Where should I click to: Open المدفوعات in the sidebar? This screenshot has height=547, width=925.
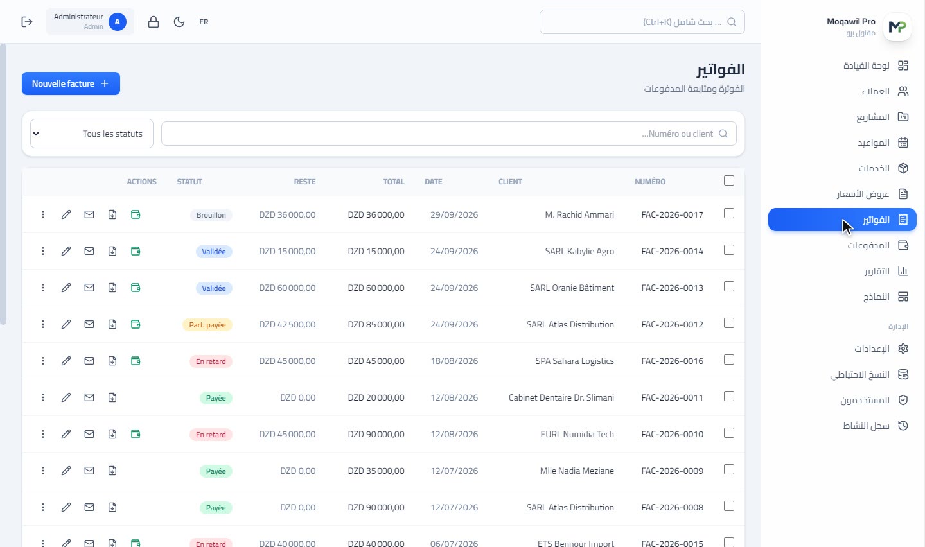842,245
